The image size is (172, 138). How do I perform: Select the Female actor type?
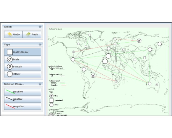coord(23,67)
